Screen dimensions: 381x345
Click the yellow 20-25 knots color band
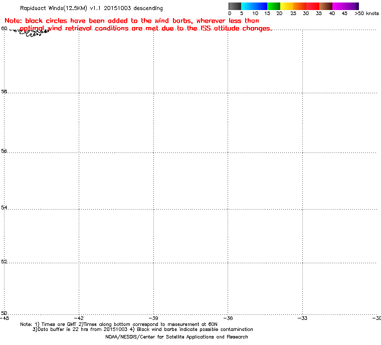[x=287, y=6]
